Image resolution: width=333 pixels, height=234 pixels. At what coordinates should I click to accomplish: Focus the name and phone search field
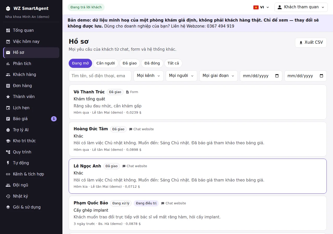point(100,76)
